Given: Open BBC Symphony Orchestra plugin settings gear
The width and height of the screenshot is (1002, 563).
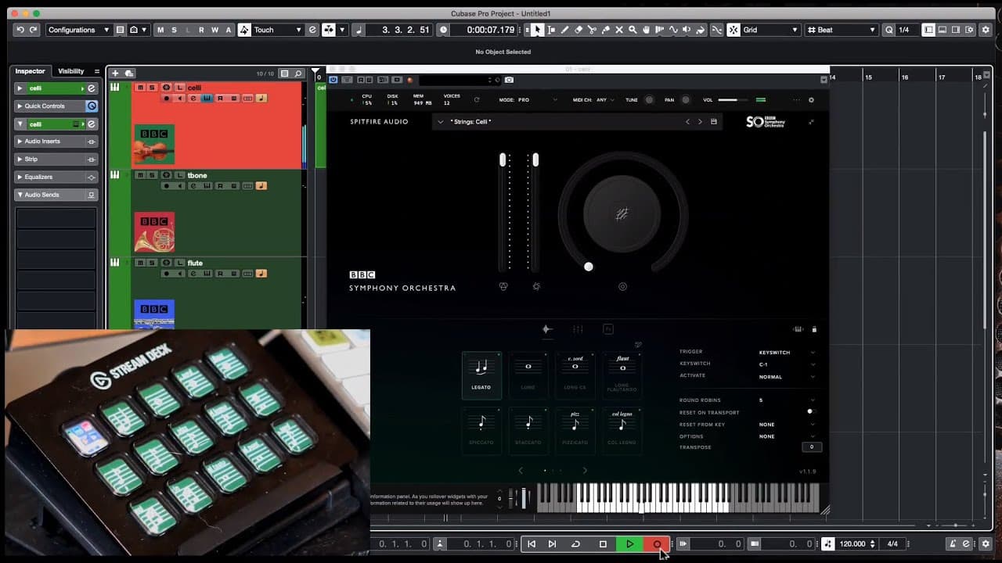Looking at the screenshot, I should (811, 100).
